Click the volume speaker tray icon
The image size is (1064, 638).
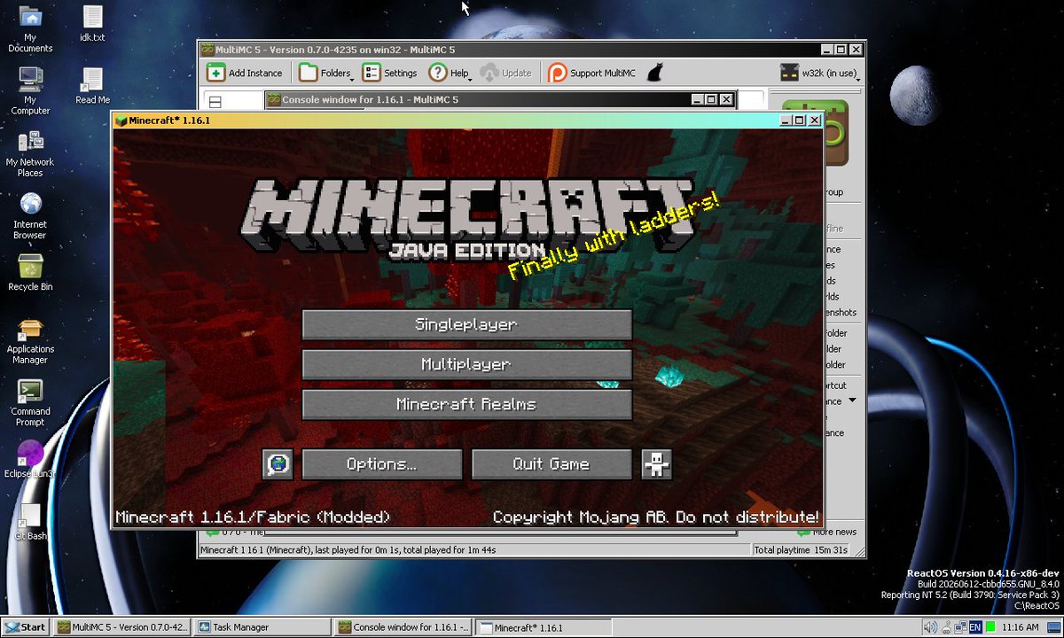click(x=929, y=627)
